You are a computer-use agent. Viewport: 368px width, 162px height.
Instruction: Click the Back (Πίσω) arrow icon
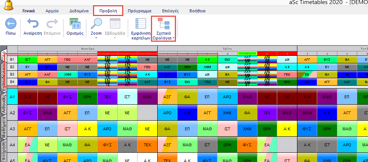[10, 24]
